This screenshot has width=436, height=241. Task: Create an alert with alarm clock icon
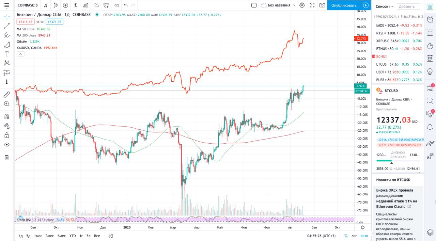pyautogui.click(x=106, y=5)
